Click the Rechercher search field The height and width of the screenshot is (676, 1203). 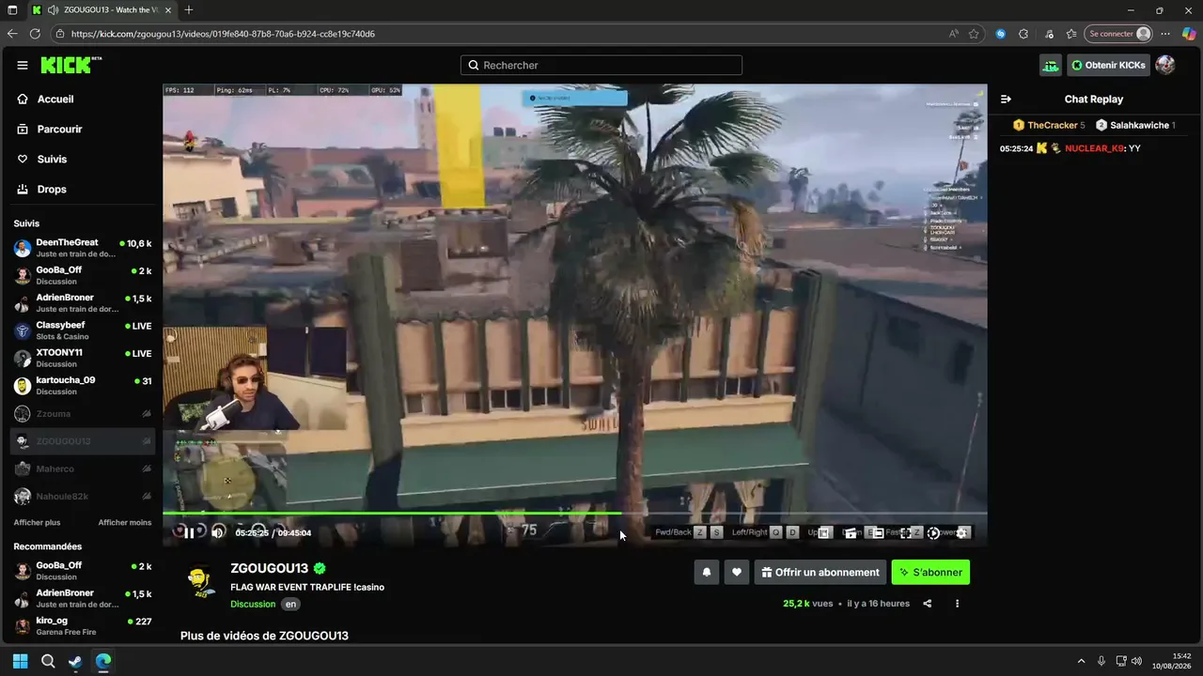point(601,65)
